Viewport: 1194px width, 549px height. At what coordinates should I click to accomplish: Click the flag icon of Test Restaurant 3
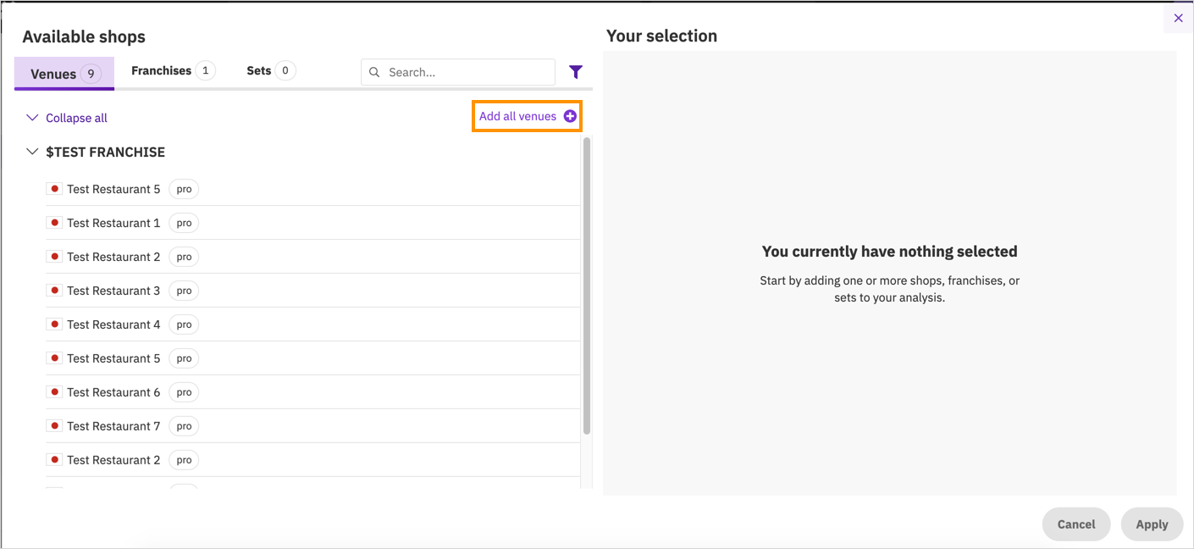tap(54, 291)
